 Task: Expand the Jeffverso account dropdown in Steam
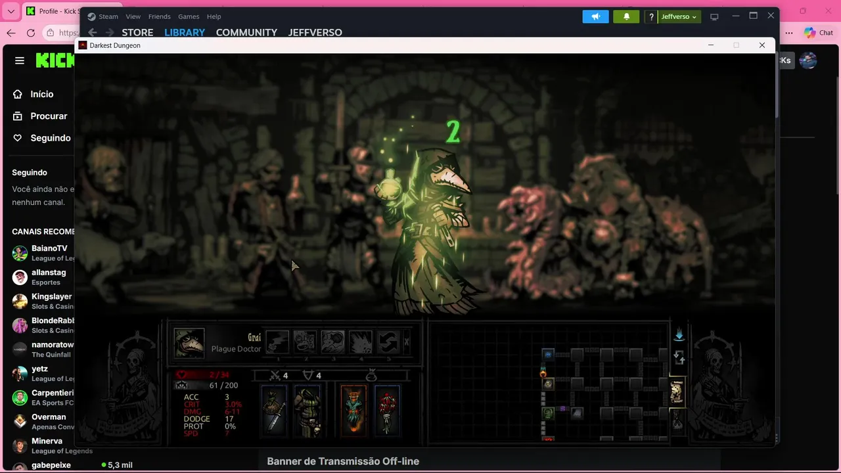pos(679,16)
